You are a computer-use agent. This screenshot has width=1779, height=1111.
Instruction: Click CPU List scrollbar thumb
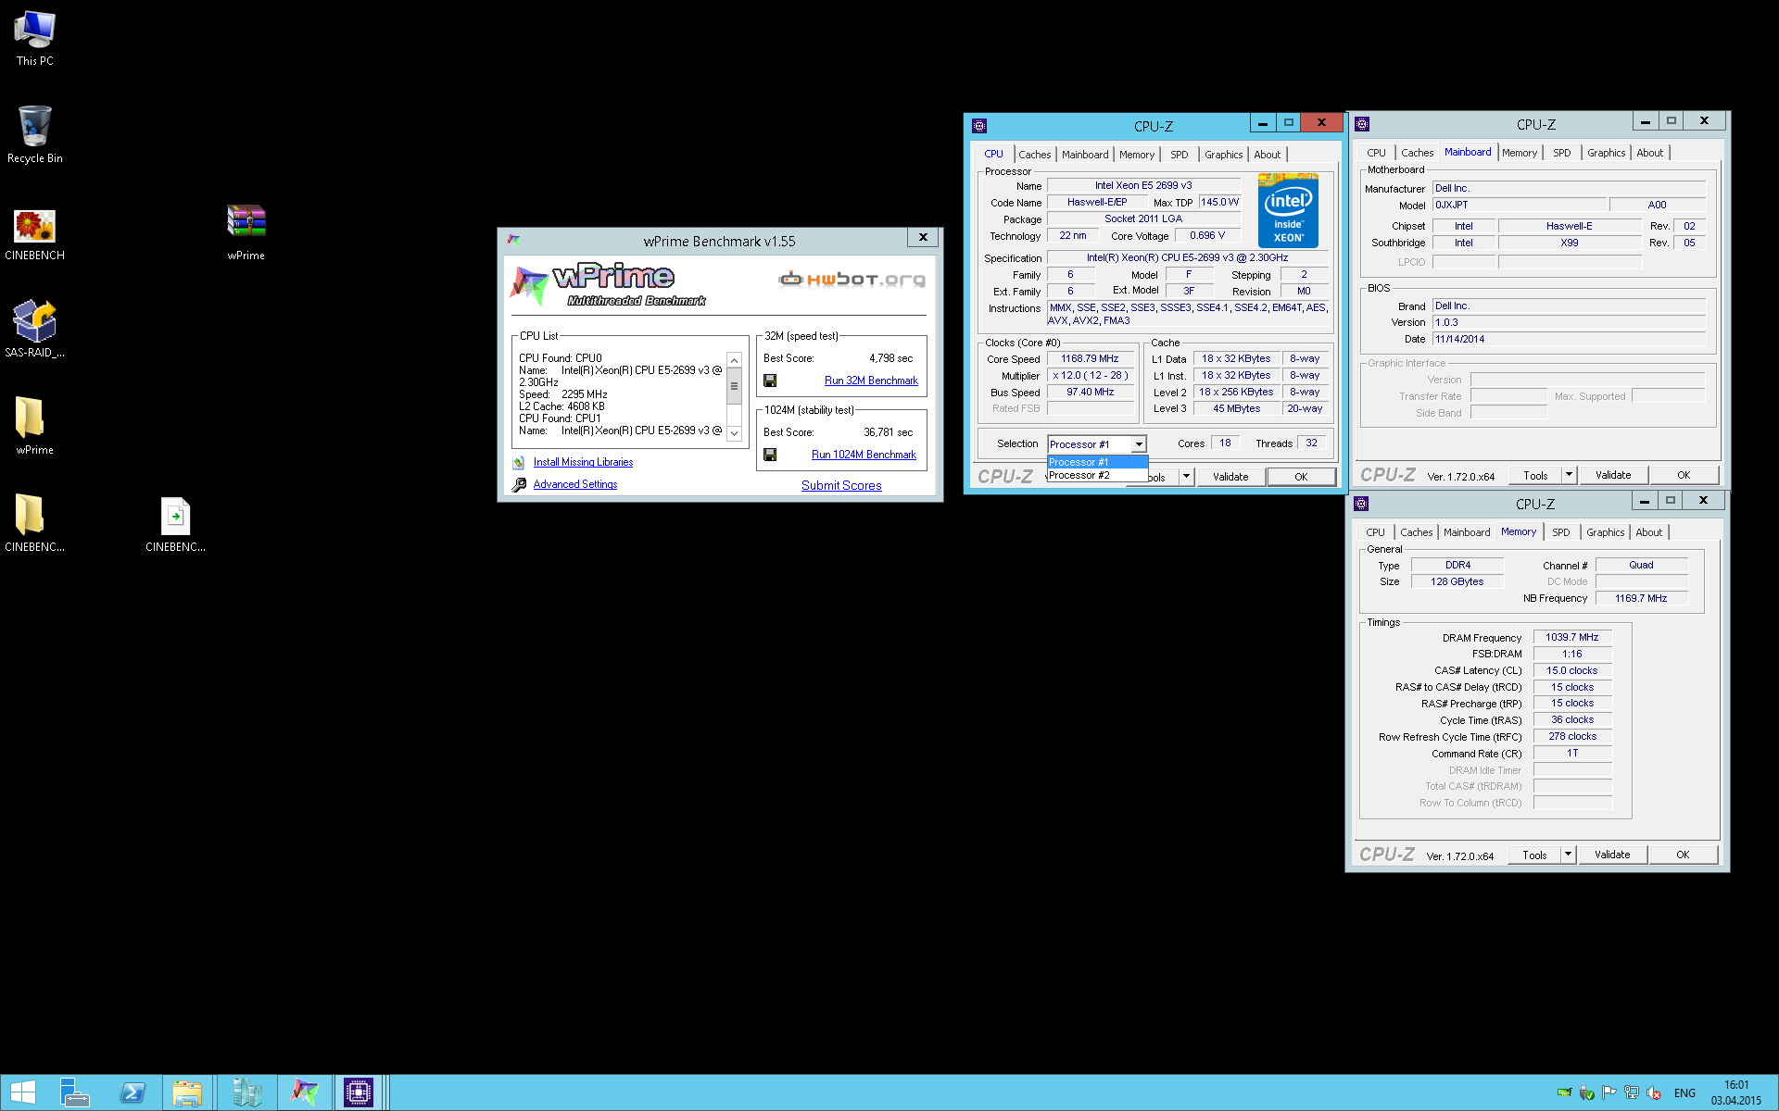point(734,386)
